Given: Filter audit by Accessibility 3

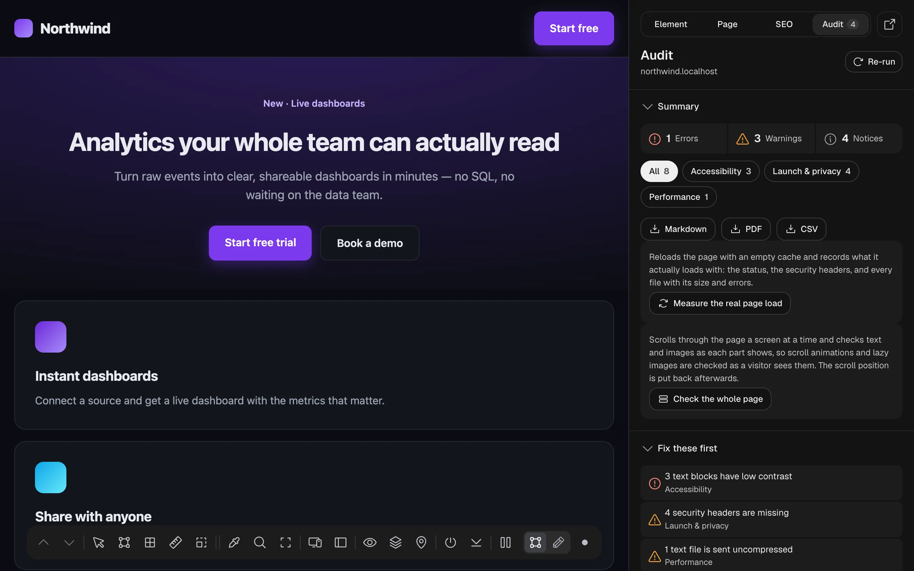Looking at the screenshot, I should (x=720, y=171).
